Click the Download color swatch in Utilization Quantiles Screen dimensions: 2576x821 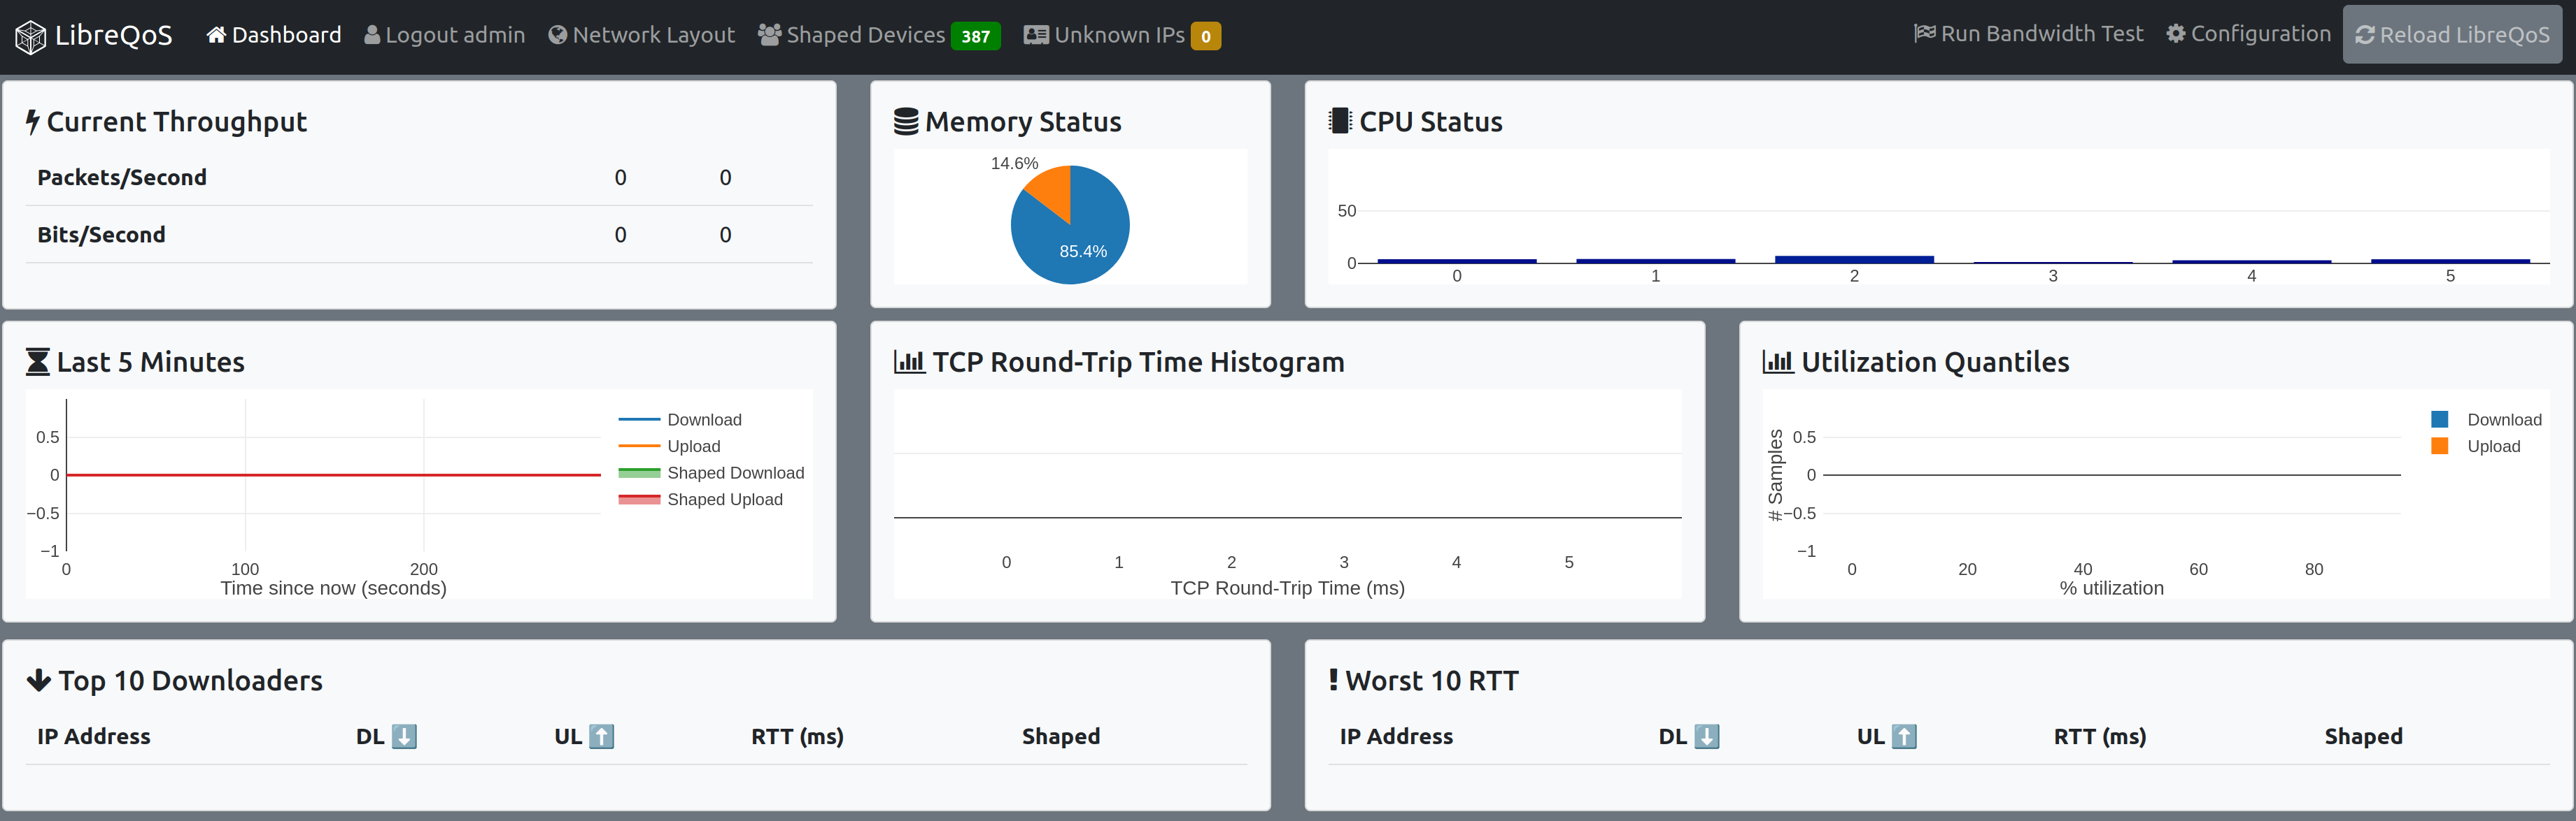[2439, 419]
